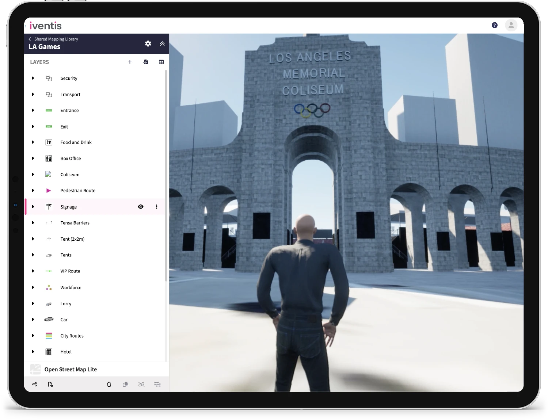
Task: Expand the Hotel layer arrow
Action: (x=33, y=352)
